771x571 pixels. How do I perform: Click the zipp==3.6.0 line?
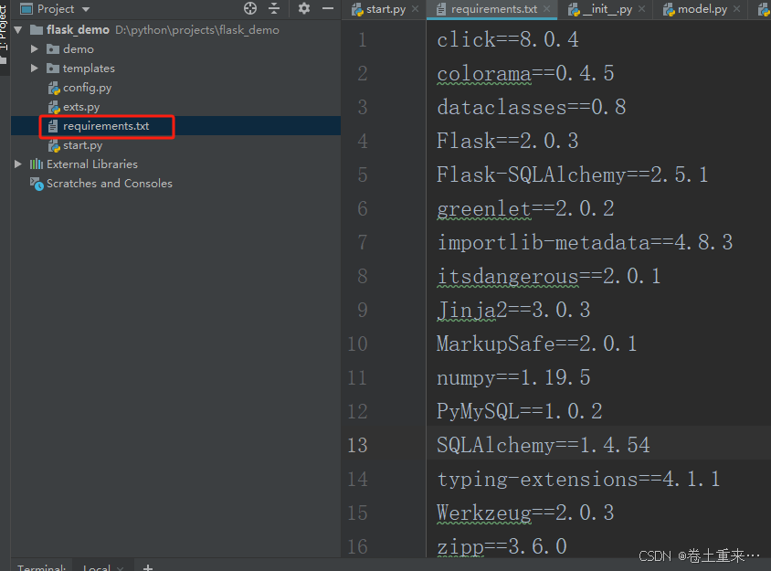[x=502, y=547]
